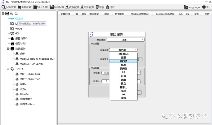Screen dimensions: 212x125
Task: Choose AB in the brand list
Action: [x=123, y=72]
